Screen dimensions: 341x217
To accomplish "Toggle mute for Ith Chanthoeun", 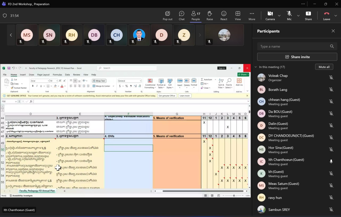I will click(331, 161).
